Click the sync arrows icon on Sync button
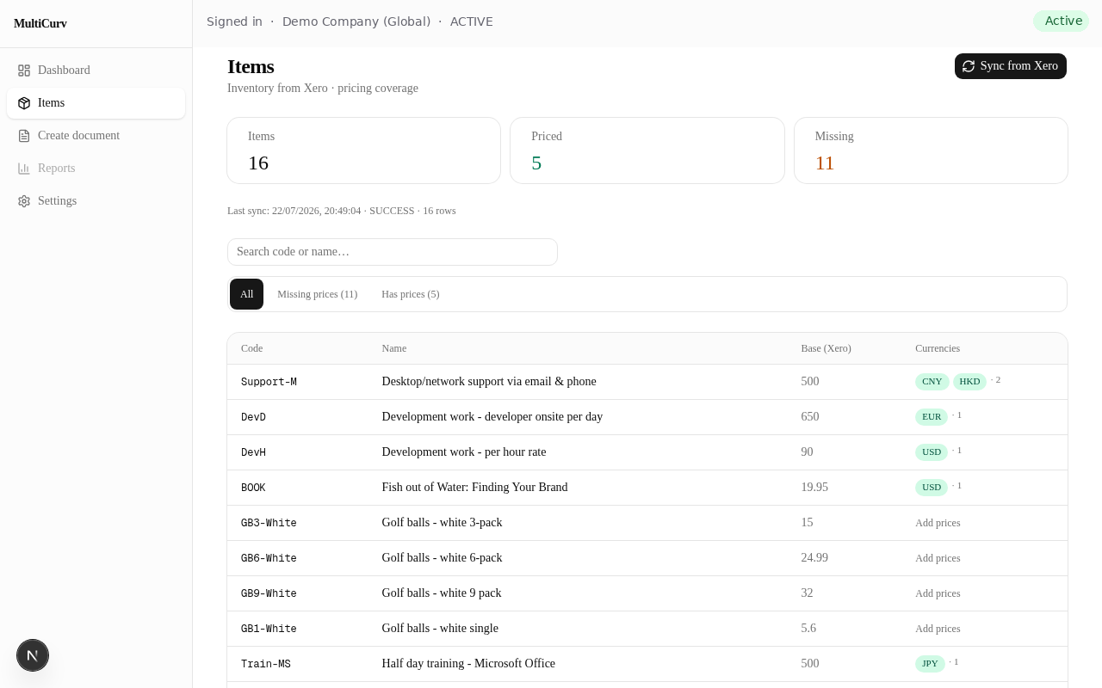The width and height of the screenshot is (1102, 688). (969, 66)
